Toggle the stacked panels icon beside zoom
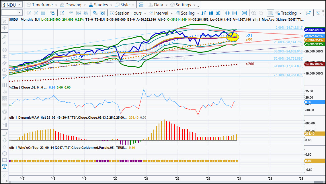The height and width of the screenshot is (184, 326). coord(245,13)
